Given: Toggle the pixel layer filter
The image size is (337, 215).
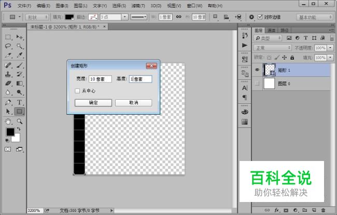Looking at the screenshot, I should click(289, 38).
